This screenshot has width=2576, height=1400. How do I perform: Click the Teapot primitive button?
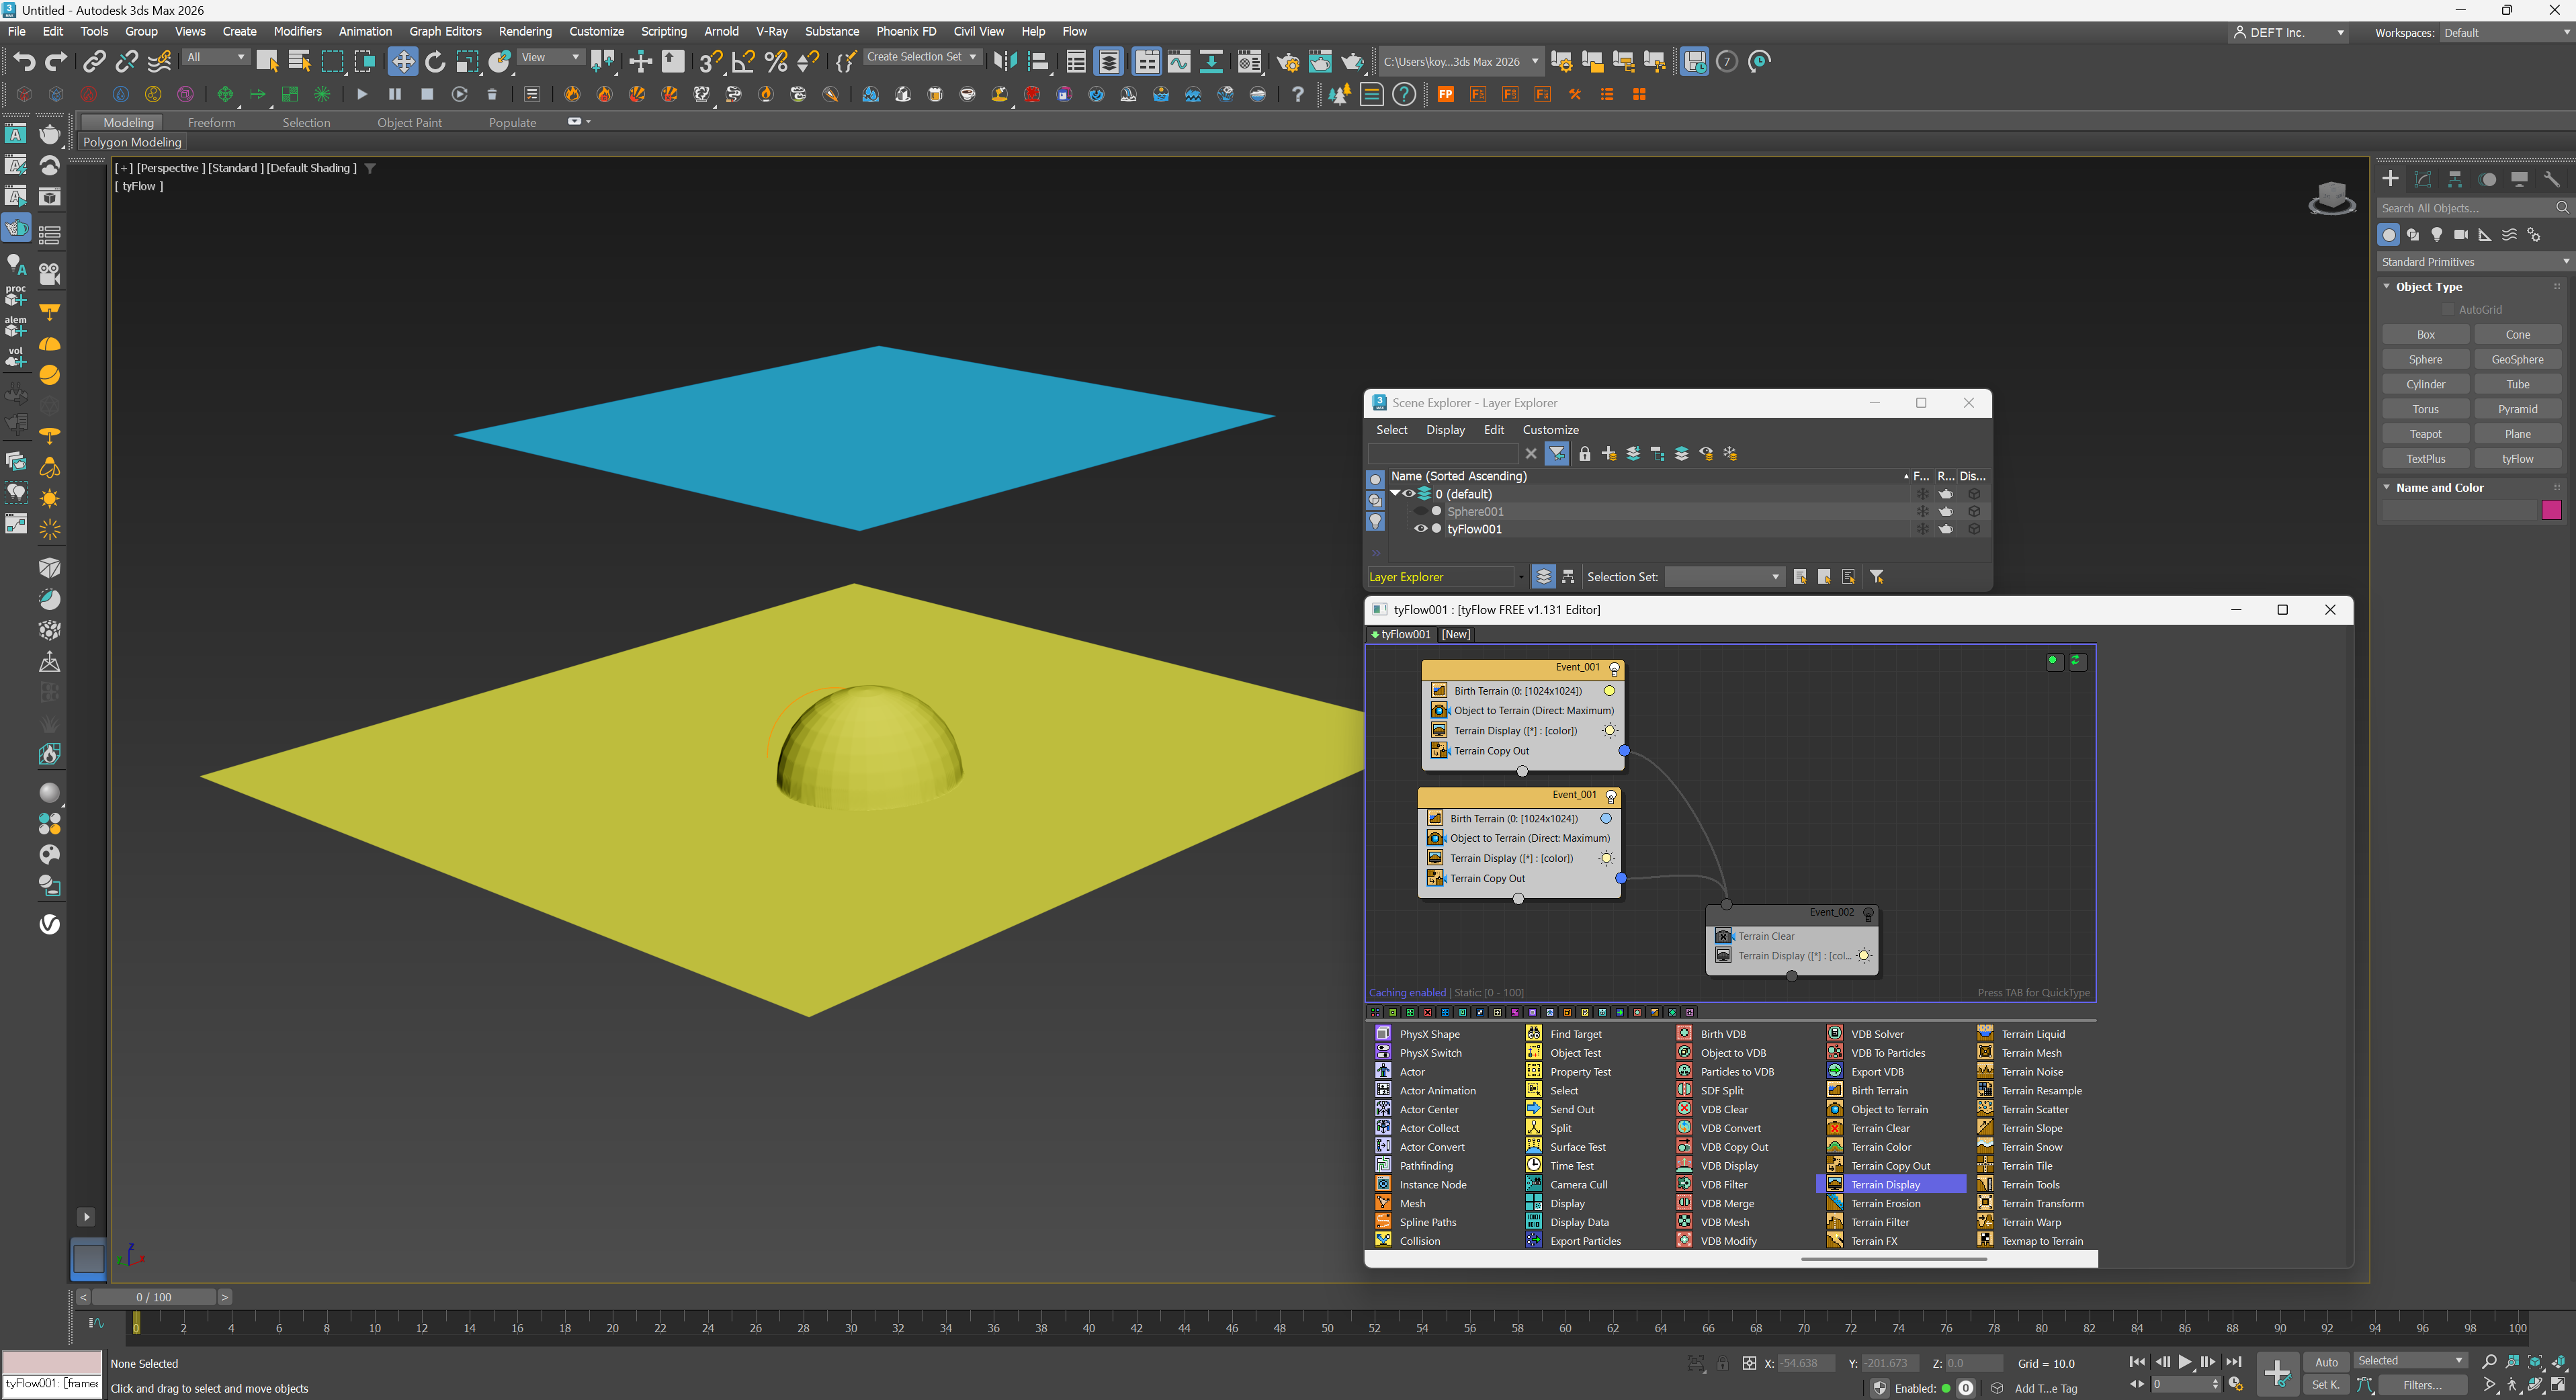tap(2425, 434)
